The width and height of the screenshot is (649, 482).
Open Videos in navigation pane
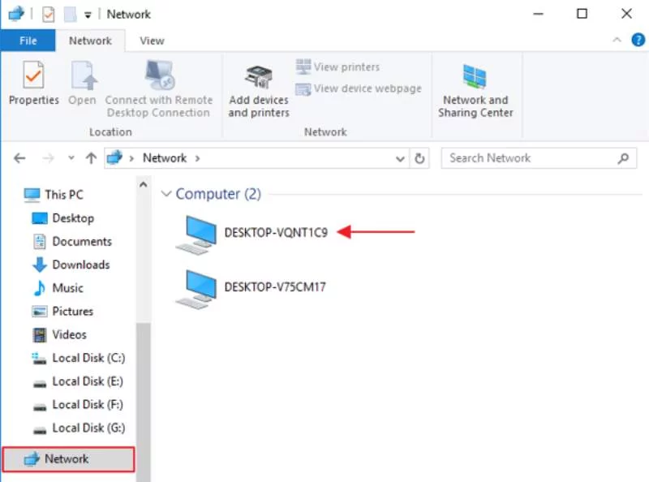[59, 334]
